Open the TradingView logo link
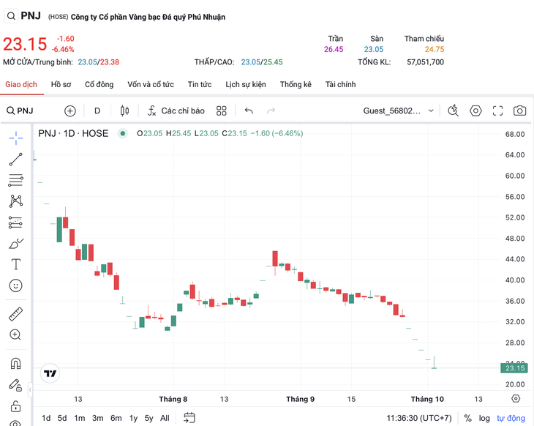The height and width of the screenshot is (426, 534). (50, 373)
